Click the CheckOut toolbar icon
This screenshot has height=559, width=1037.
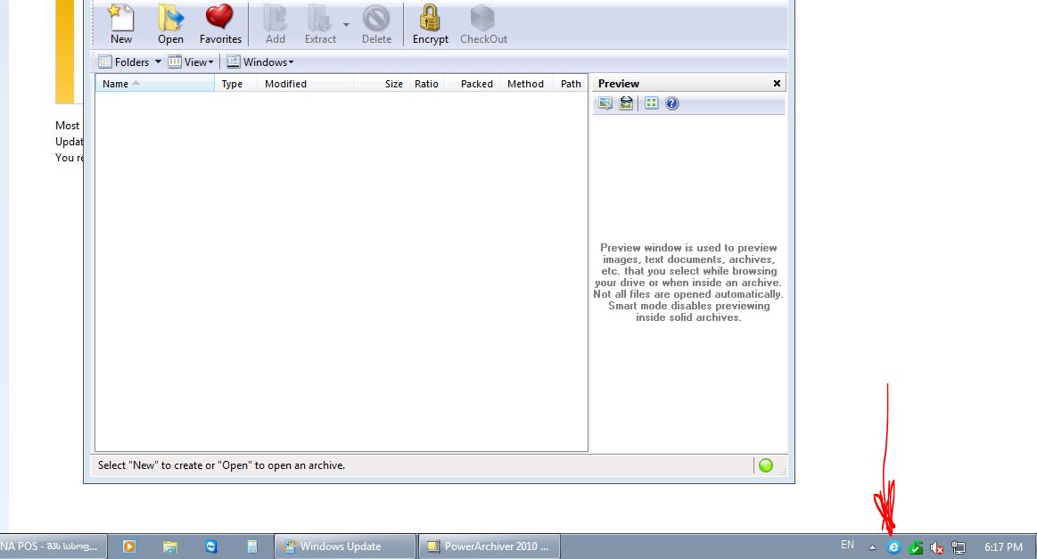(x=483, y=24)
